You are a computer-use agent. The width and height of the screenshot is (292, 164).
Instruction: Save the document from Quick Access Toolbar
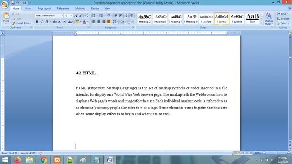point(13,3)
